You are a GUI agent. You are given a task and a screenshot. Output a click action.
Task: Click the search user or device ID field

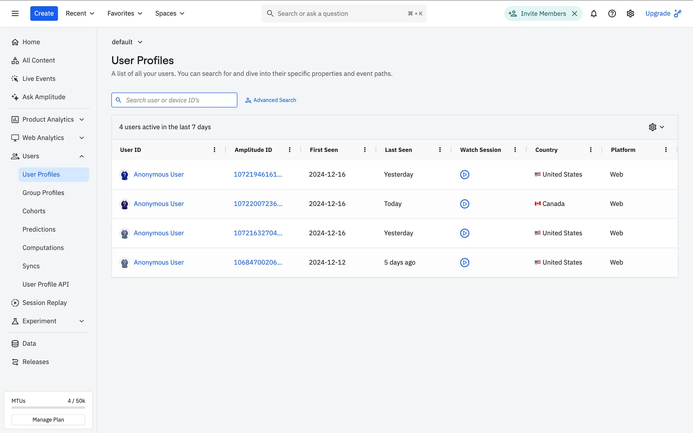click(x=179, y=100)
